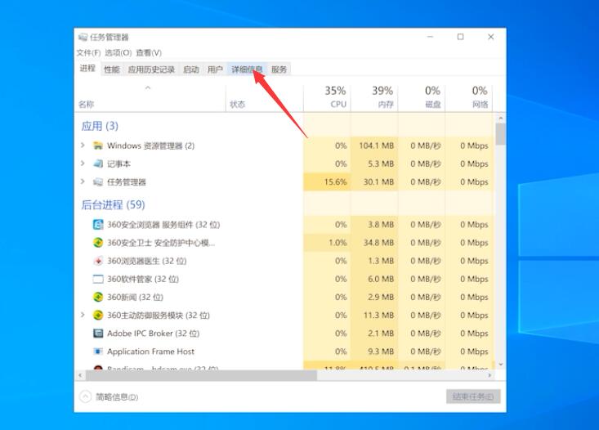
Task: Click the 任务管理器 process row icon
Action: tap(98, 182)
